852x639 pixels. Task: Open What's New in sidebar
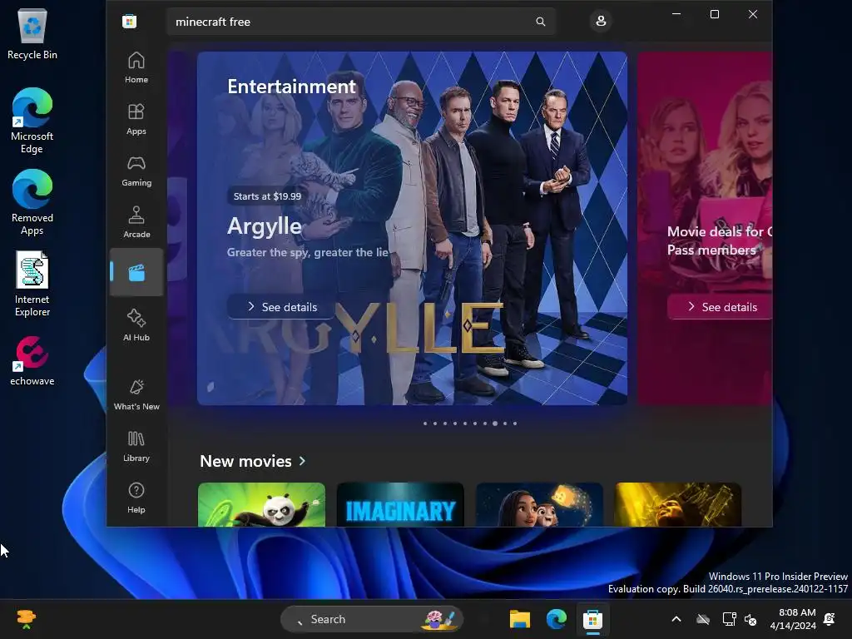pos(136,394)
